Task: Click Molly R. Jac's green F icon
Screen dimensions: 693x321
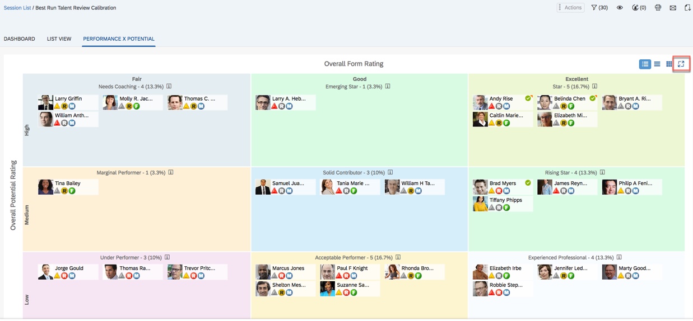Action: click(136, 106)
